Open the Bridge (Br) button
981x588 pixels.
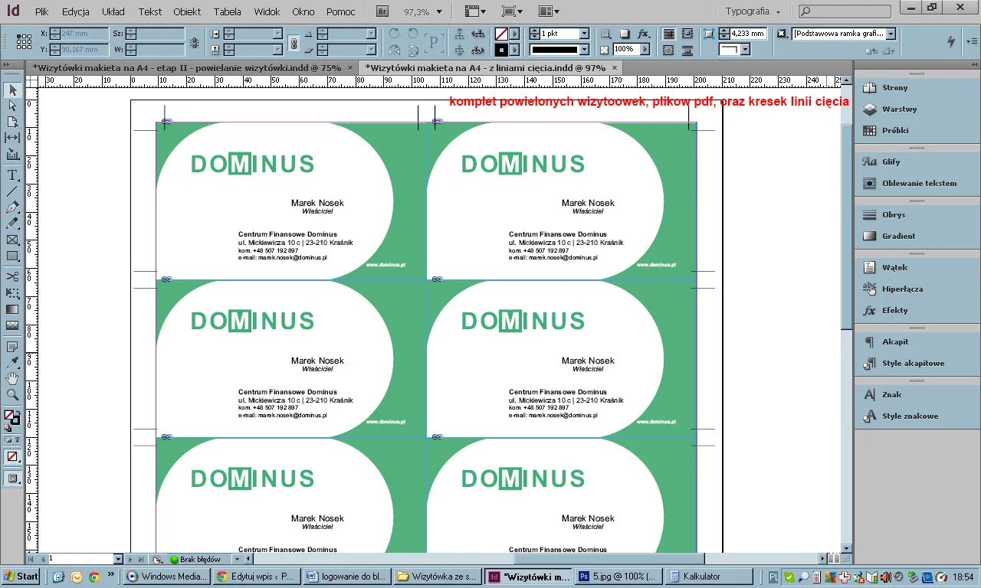[x=382, y=11]
